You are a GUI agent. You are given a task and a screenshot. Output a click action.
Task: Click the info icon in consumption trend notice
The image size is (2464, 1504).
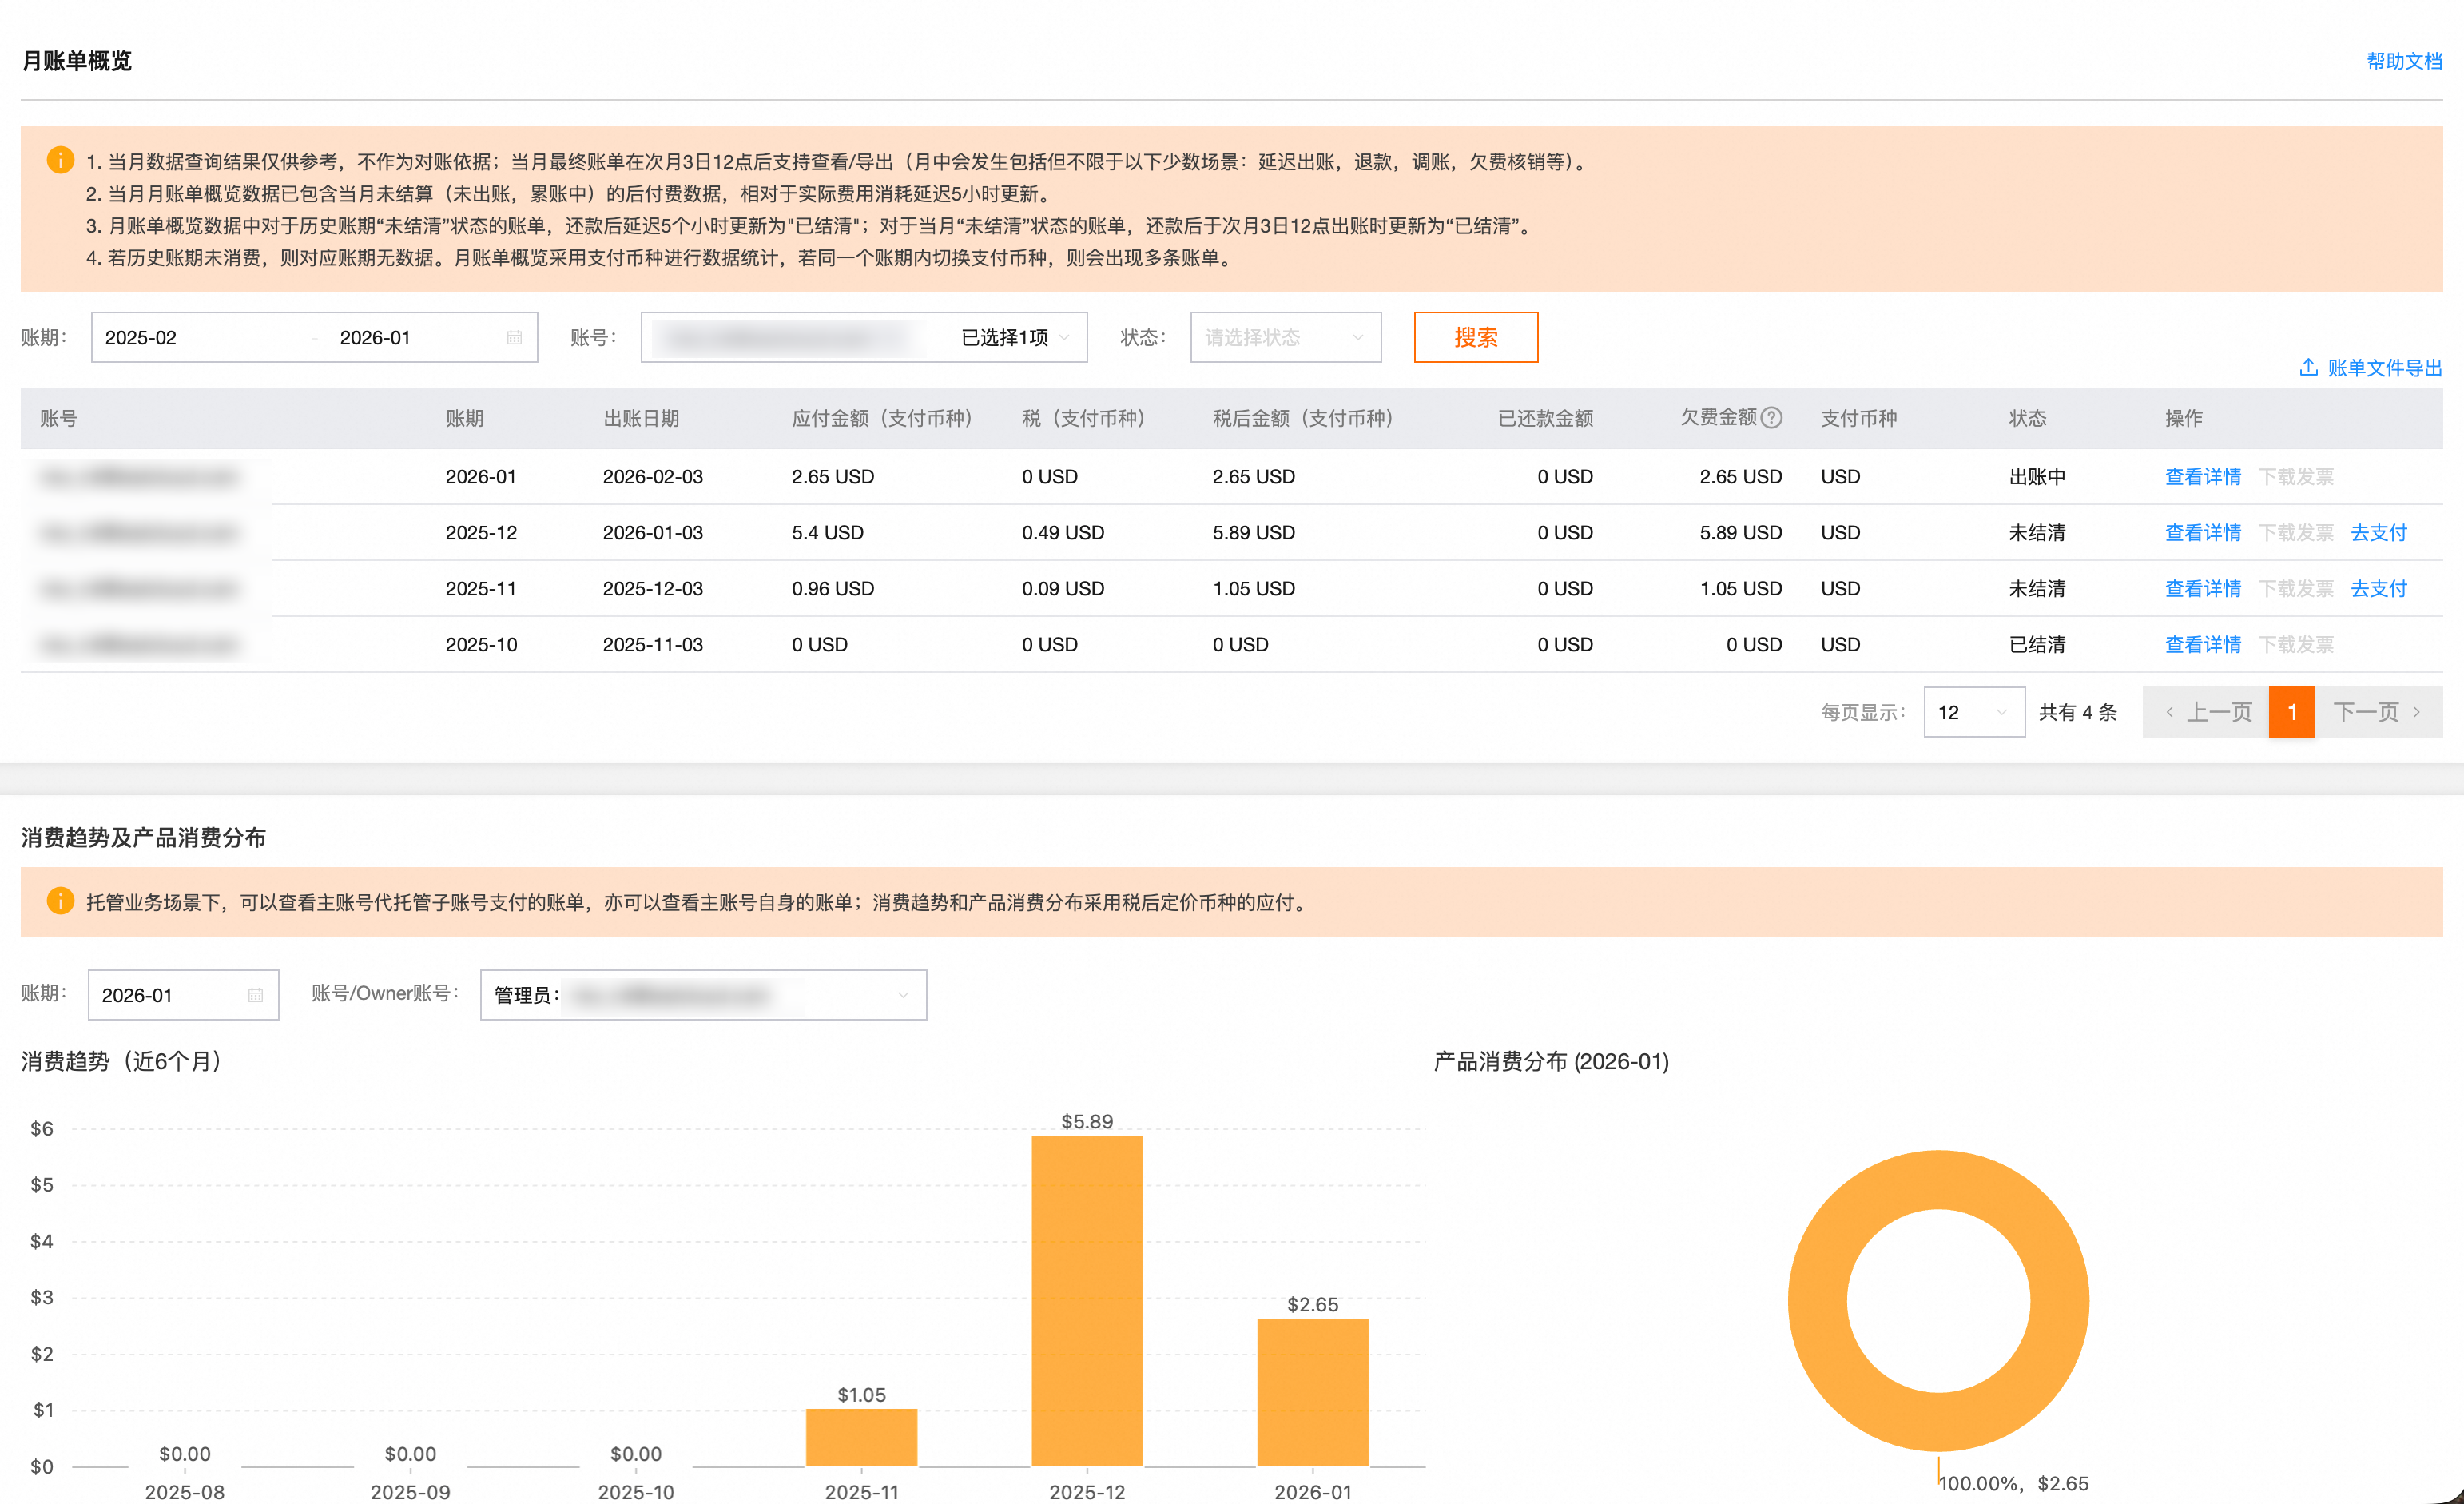tap(60, 901)
